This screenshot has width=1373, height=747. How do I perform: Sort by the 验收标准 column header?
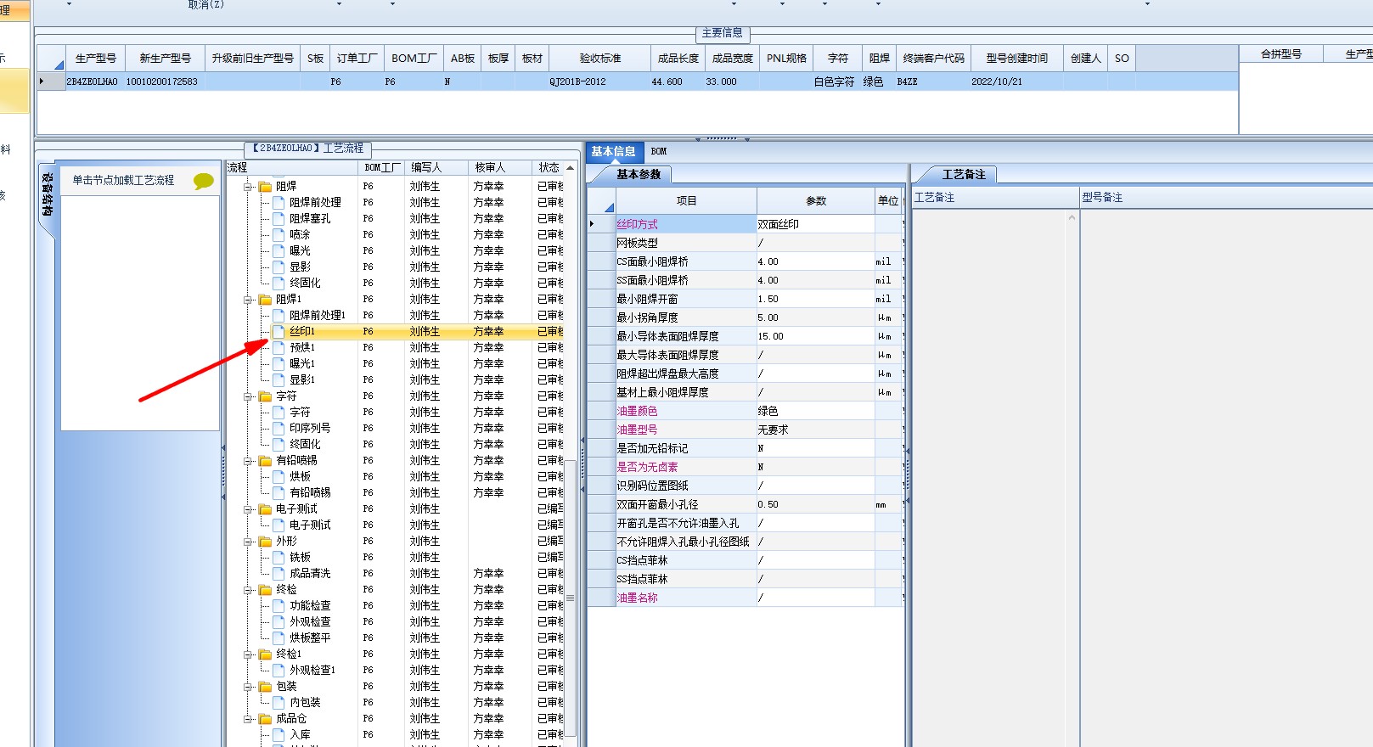pyautogui.click(x=600, y=58)
